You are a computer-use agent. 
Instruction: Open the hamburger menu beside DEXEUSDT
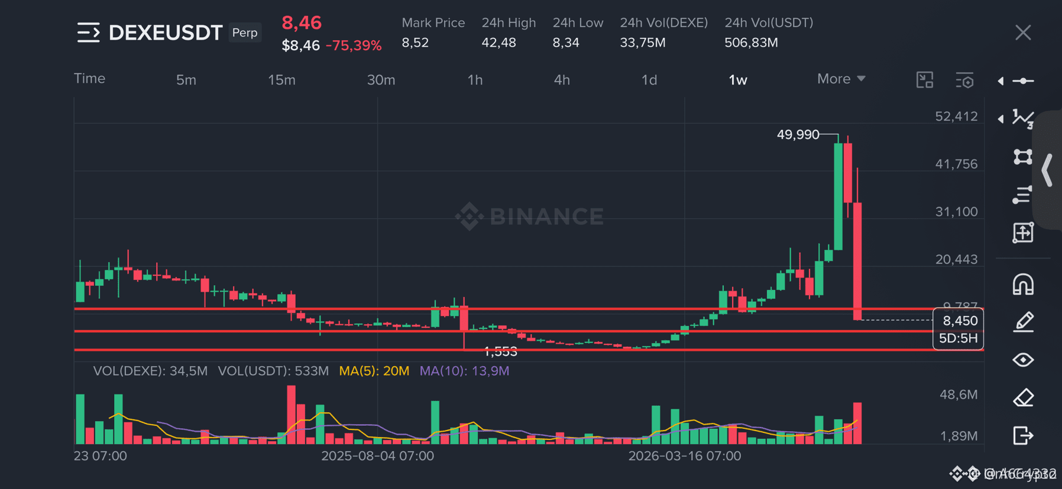pyautogui.click(x=88, y=32)
